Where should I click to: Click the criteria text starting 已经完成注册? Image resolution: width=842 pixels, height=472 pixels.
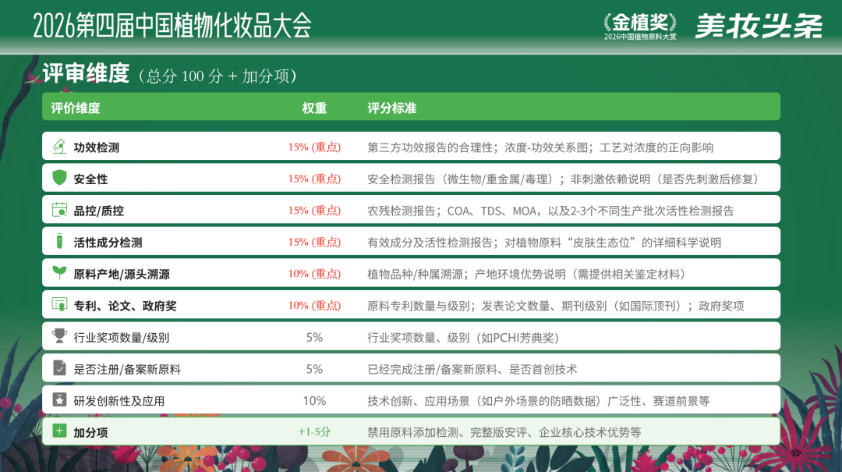coord(472,370)
